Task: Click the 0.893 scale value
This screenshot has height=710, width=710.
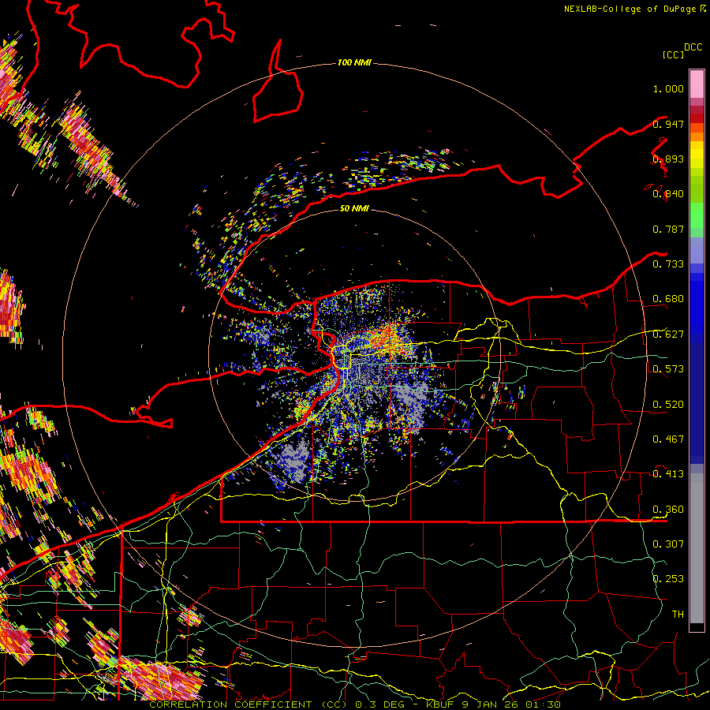Action: 668,159
